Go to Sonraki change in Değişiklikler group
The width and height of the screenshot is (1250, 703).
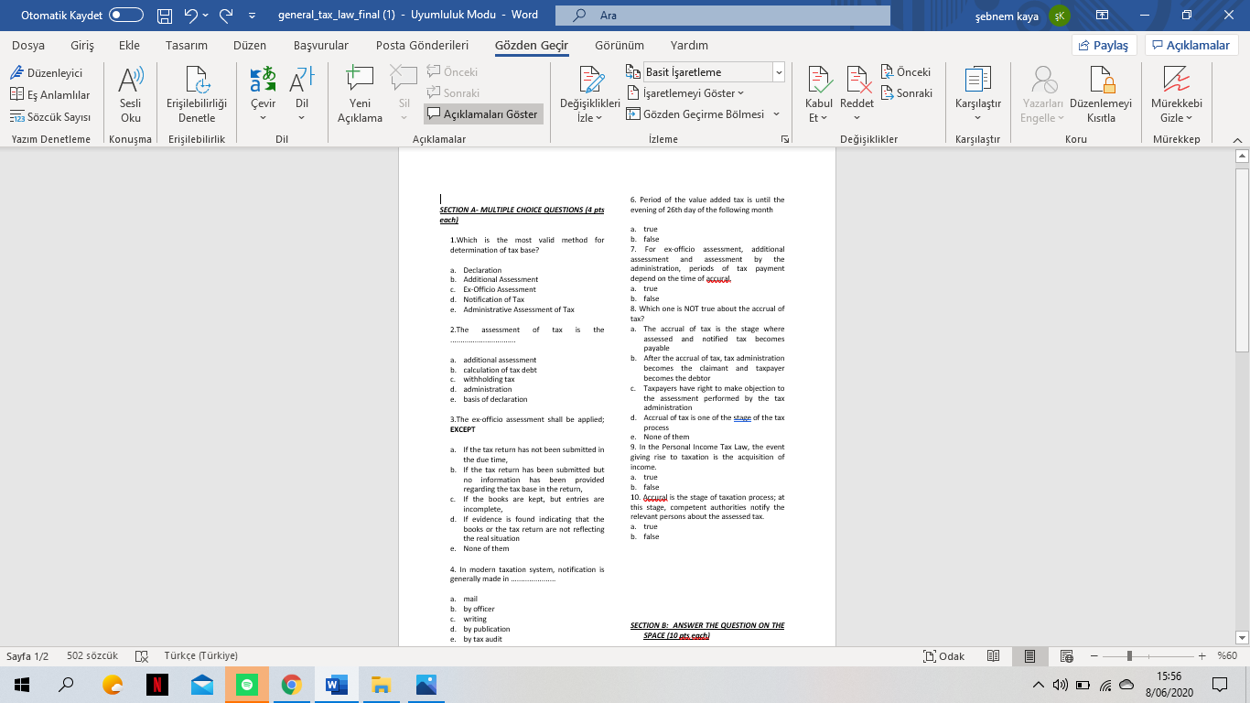tap(907, 93)
